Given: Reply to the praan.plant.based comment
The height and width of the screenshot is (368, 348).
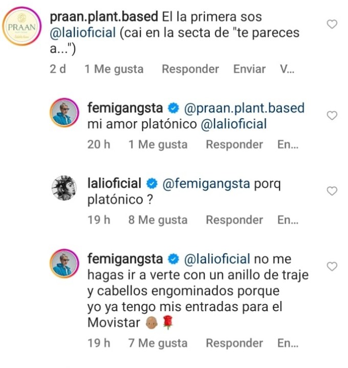Looking at the screenshot, I should pyautogui.click(x=190, y=69).
